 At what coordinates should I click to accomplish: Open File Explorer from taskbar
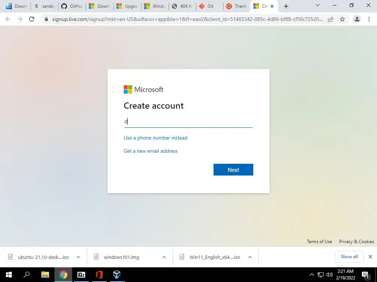45,275
